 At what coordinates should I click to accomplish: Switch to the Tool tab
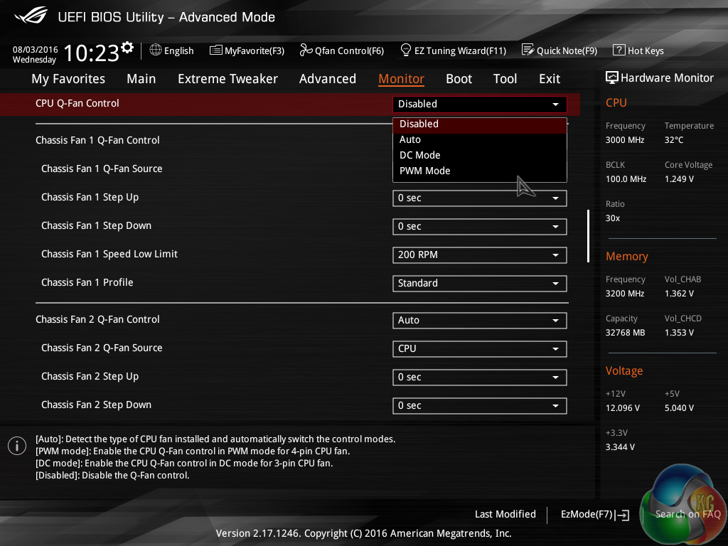click(x=505, y=79)
